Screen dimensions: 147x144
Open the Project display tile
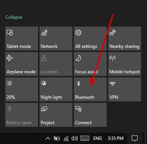click(56, 115)
